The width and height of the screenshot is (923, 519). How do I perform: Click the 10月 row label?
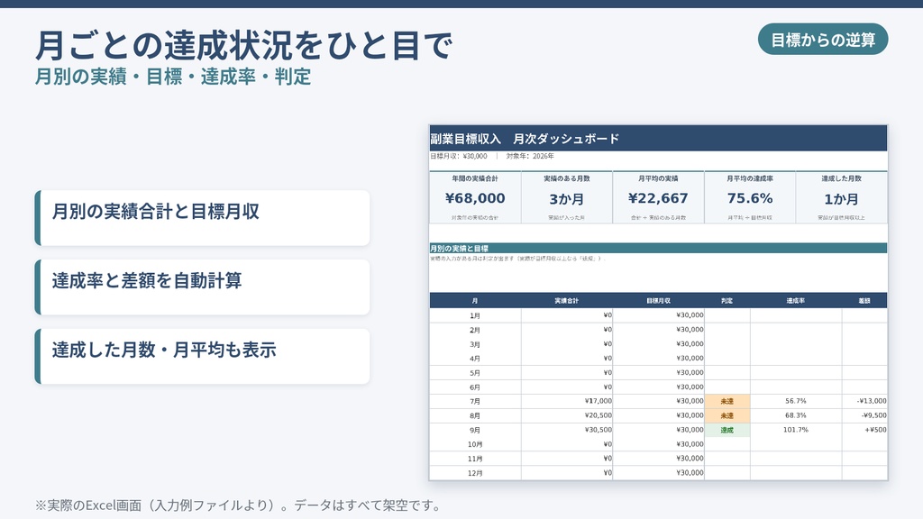tap(475, 444)
